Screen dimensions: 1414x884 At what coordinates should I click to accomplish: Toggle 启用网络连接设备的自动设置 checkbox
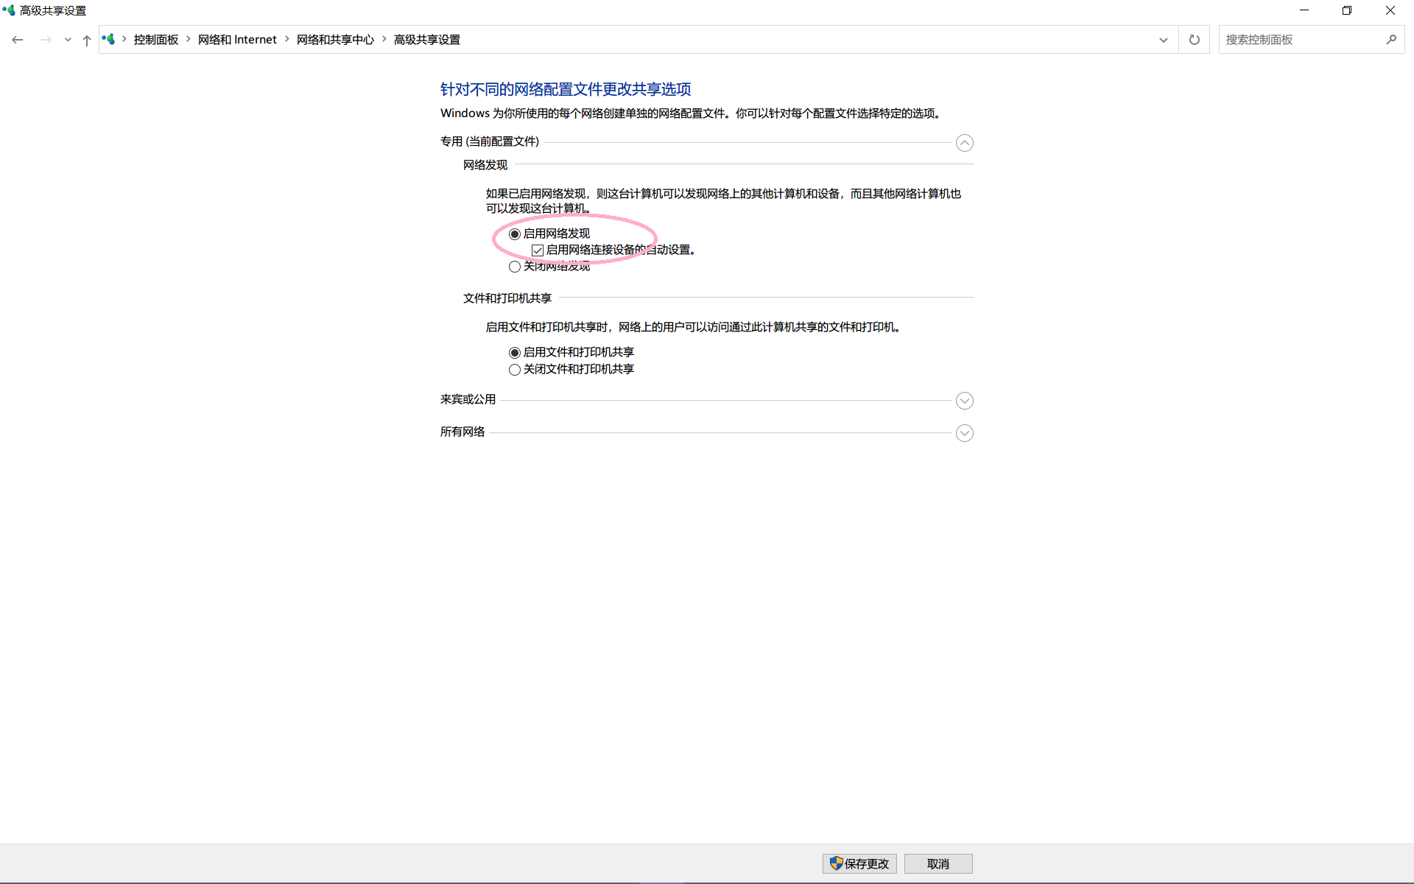click(538, 250)
